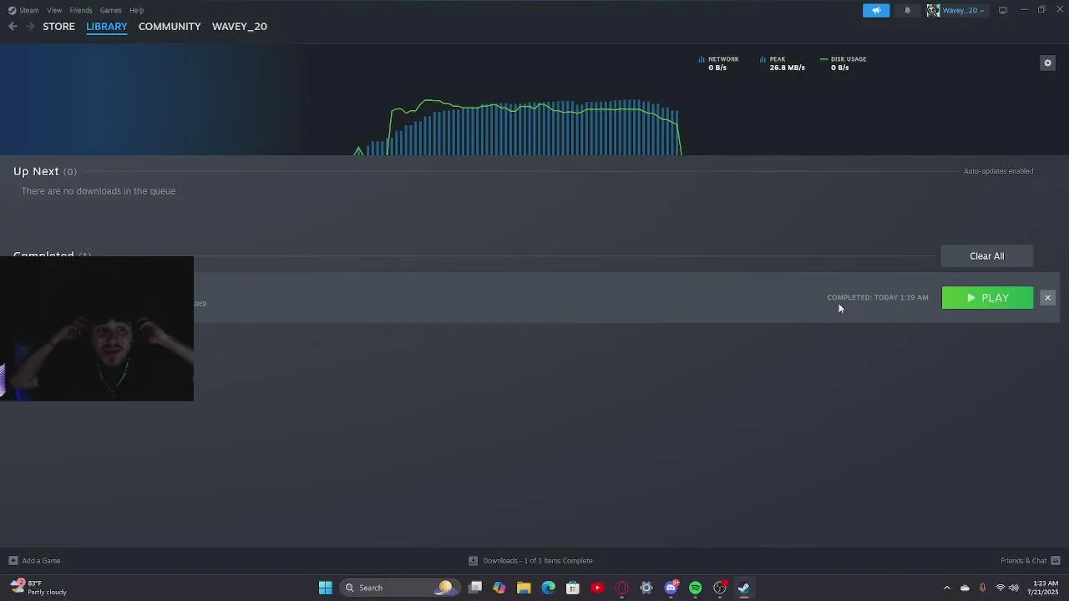Switch to the STORE tab
Viewport: 1069px width, 601px height.
click(x=58, y=27)
